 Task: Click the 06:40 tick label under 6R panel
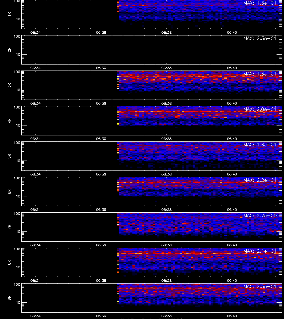[x=232, y=209]
